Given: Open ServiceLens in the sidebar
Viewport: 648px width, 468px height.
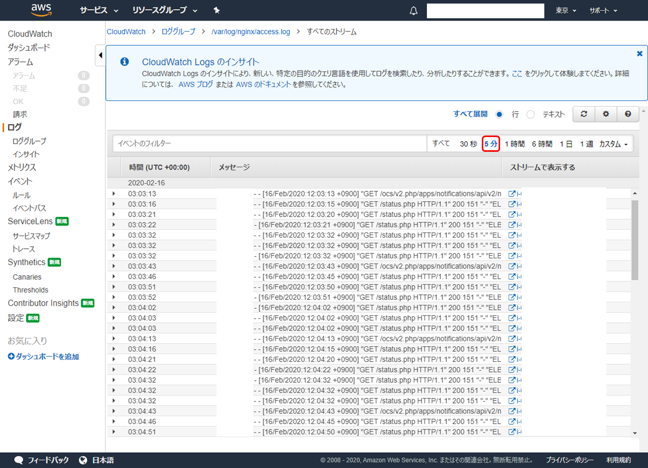Looking at the screenshot, I should 30,221.
